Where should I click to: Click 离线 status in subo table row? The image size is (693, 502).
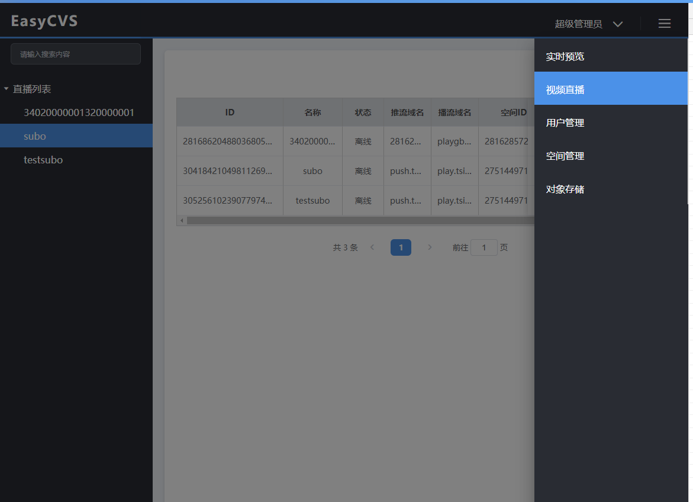(x=363, y=170)
